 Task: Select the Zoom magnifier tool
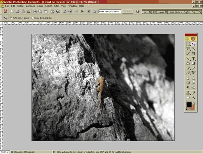coord(193,98)
